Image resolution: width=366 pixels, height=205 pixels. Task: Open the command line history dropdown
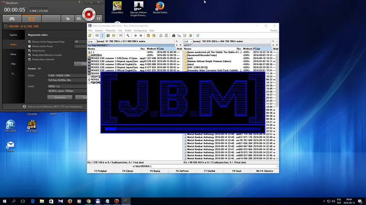tap(277, 166)
